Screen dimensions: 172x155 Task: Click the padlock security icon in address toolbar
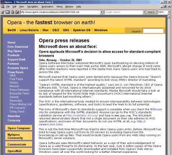point(3,12)
